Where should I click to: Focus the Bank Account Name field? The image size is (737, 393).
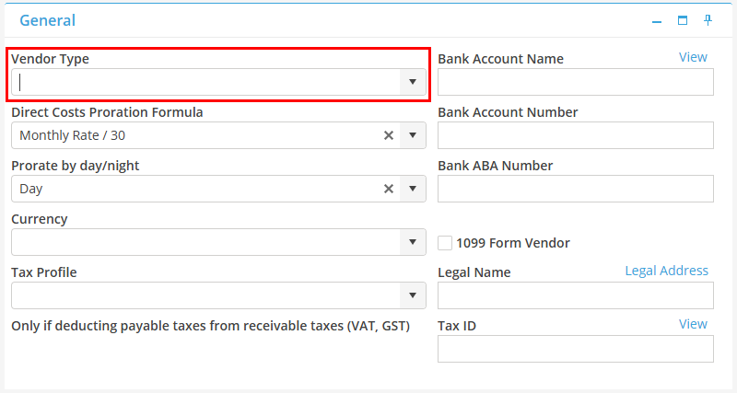575,82
